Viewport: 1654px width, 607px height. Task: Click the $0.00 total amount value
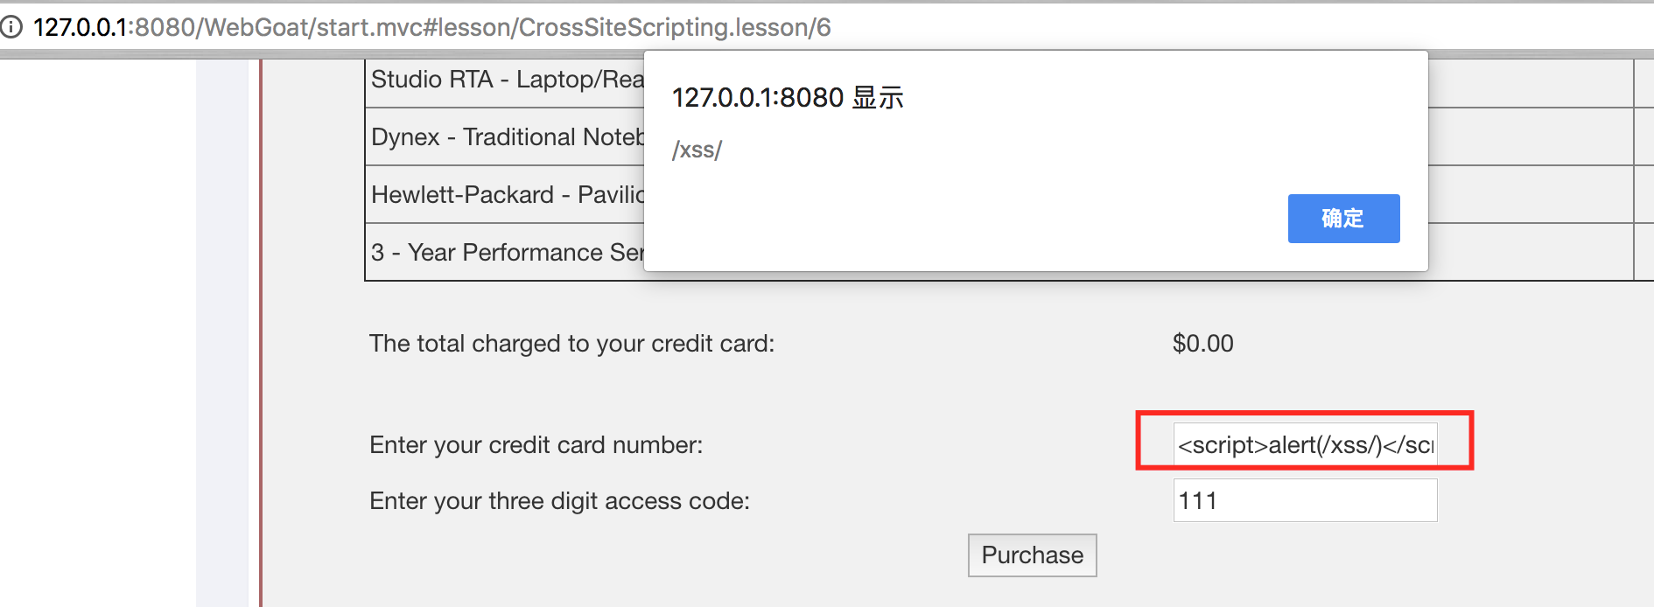tap(1202, 344)
